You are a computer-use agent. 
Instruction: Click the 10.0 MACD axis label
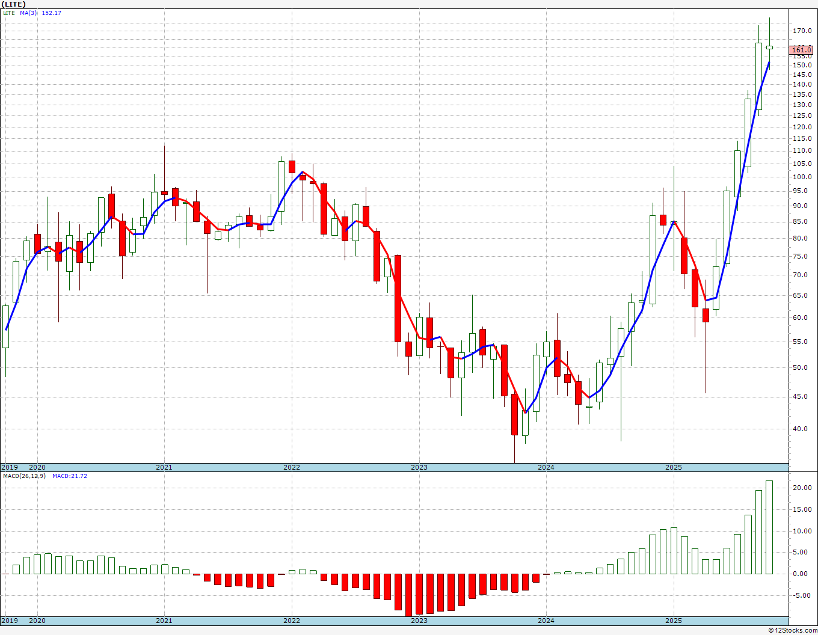802,532
